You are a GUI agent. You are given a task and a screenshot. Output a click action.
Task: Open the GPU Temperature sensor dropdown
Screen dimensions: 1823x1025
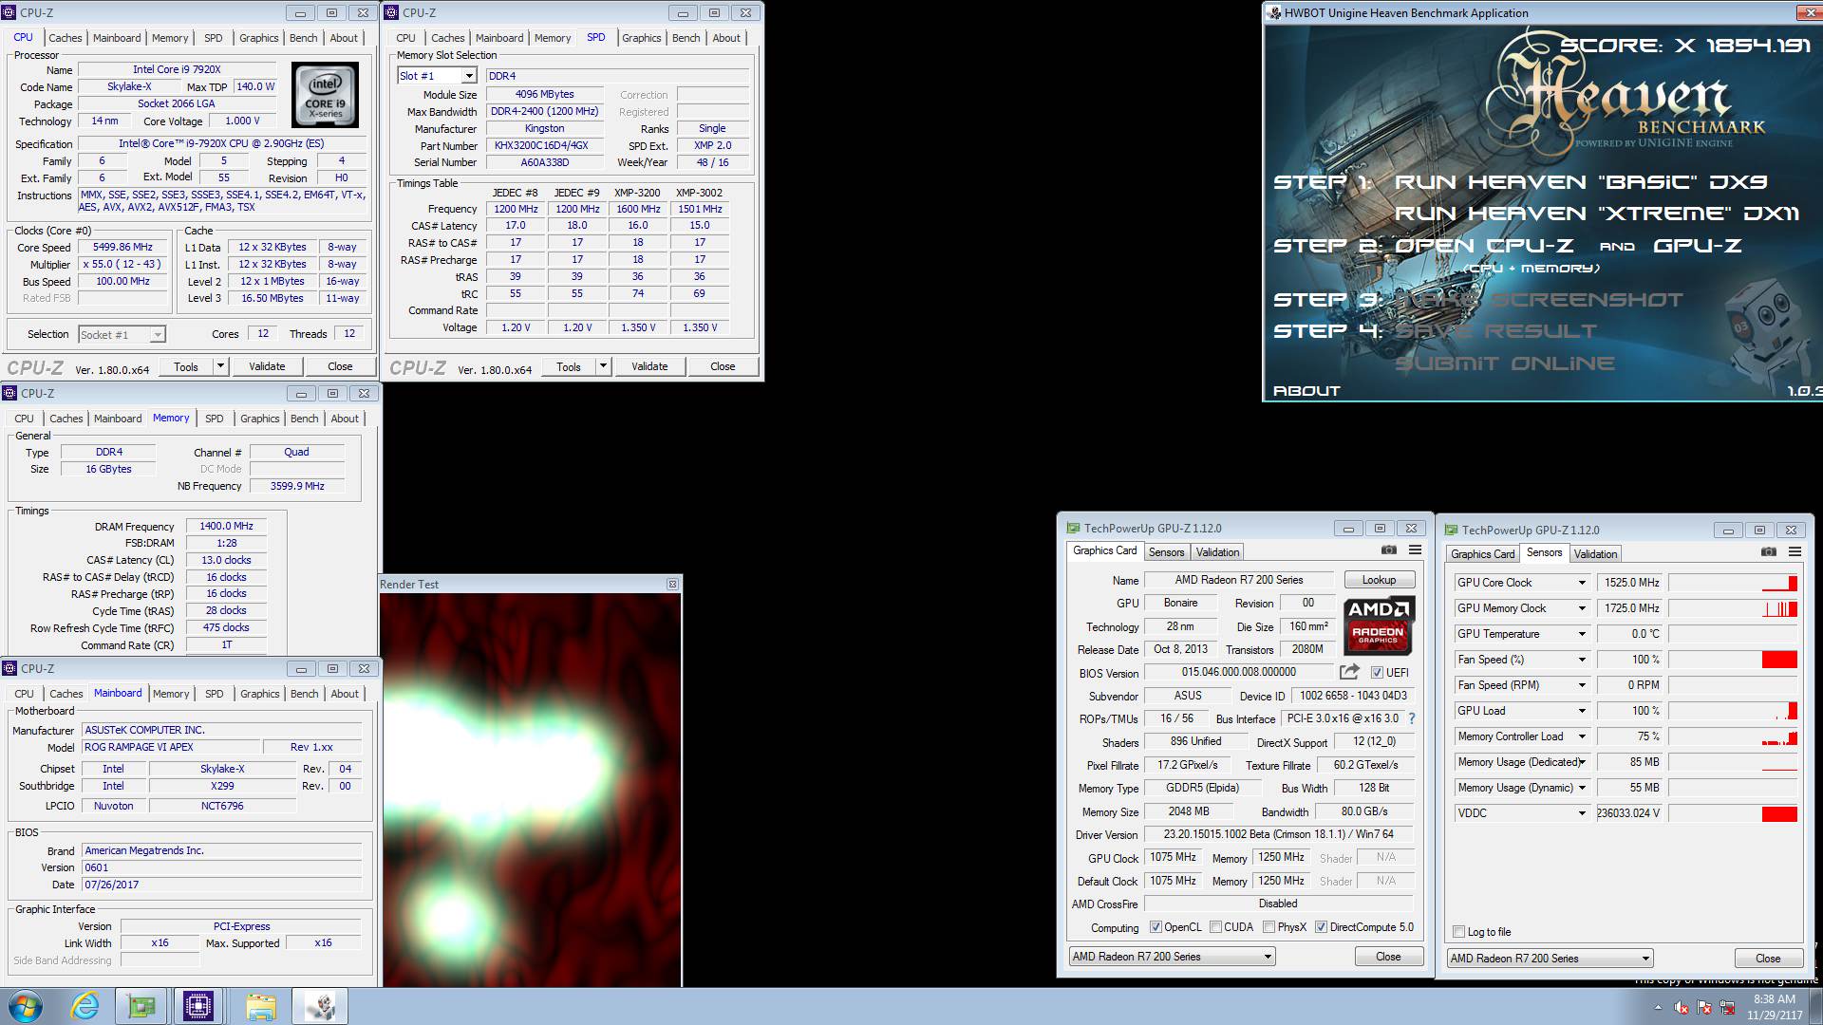pos(1582,634)
